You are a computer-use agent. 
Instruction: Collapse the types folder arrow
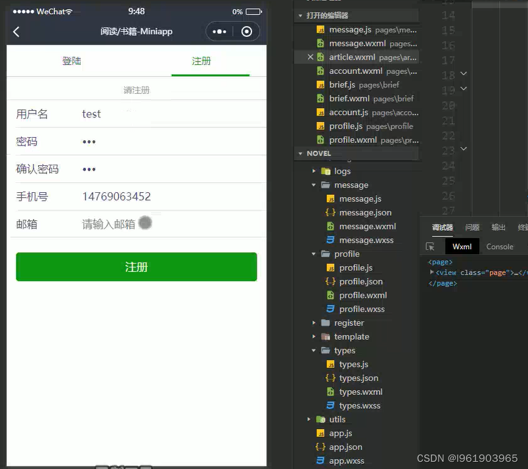coord(313,350)
